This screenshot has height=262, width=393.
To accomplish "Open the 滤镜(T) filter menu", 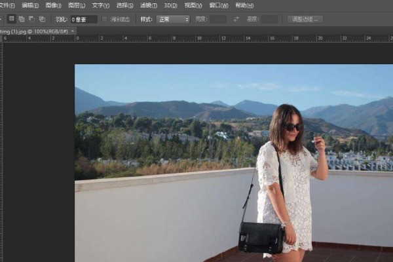I will pyautogui.click(x=148, y=5).
